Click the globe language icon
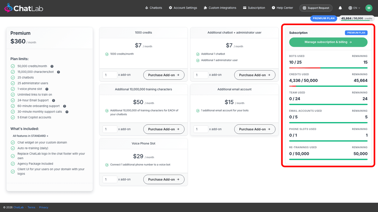The image size is (378, 212). tap(350, 8)
